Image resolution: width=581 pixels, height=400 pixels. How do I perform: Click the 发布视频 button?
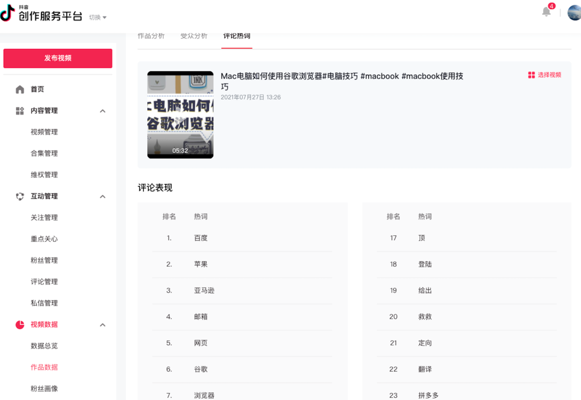[58, 58]
